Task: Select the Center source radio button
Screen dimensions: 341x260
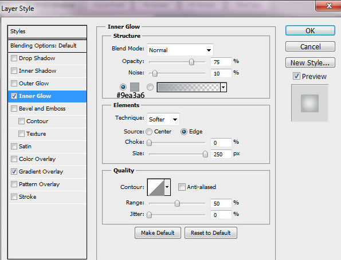Action: [x=149, y=132]
